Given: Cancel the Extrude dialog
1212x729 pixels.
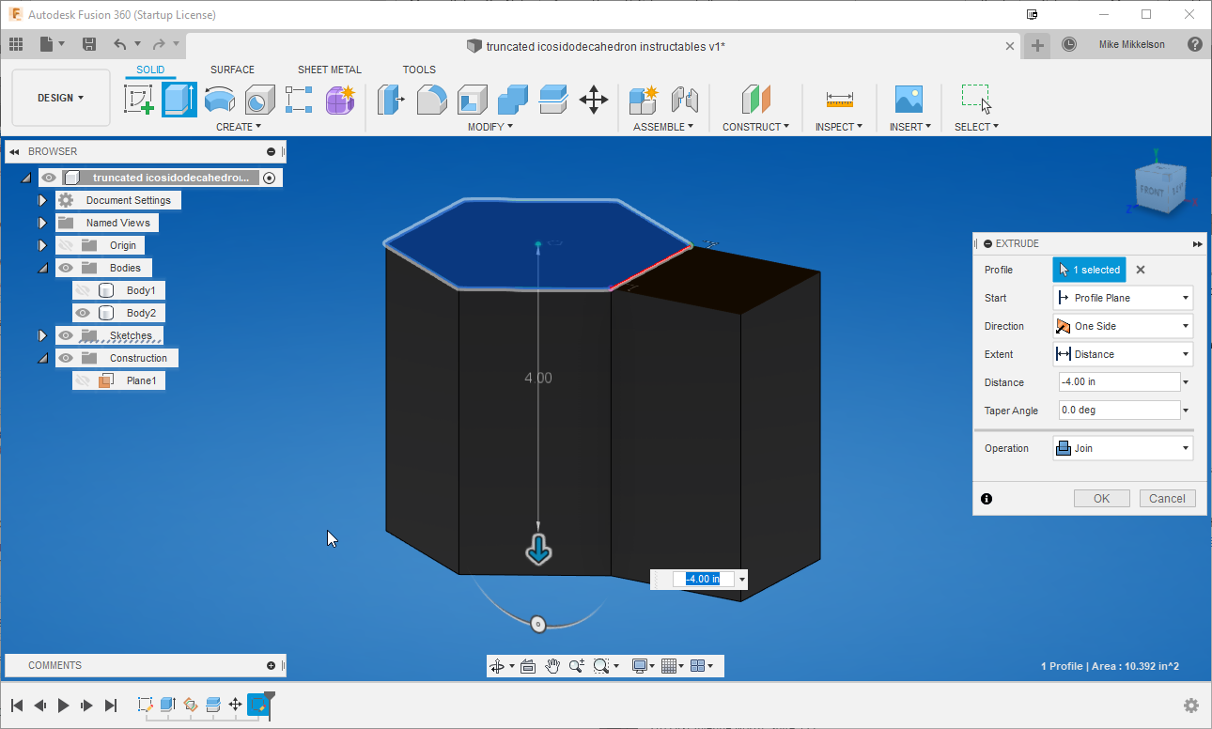Looking at the screenshot, I should [x=1167, y=498].
